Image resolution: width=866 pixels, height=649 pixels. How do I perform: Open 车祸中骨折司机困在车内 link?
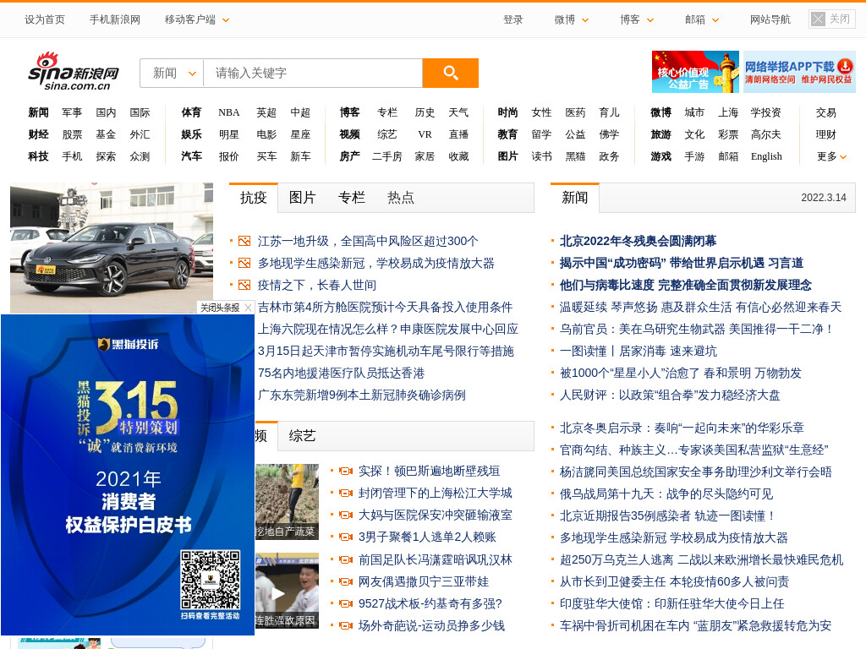695,626
